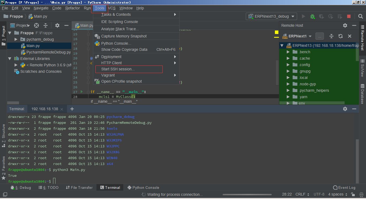The width and height of the screenshot is (366, 199).
Task: Choose Show Code Coverage Data entry
Action: pyautogui.click(x=136, y=49)
